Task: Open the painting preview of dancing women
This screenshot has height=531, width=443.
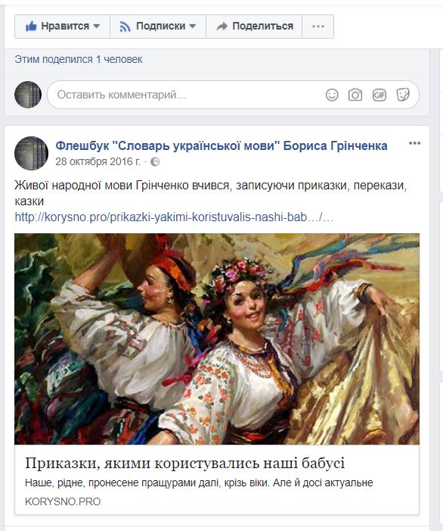Action: point(217,339)
